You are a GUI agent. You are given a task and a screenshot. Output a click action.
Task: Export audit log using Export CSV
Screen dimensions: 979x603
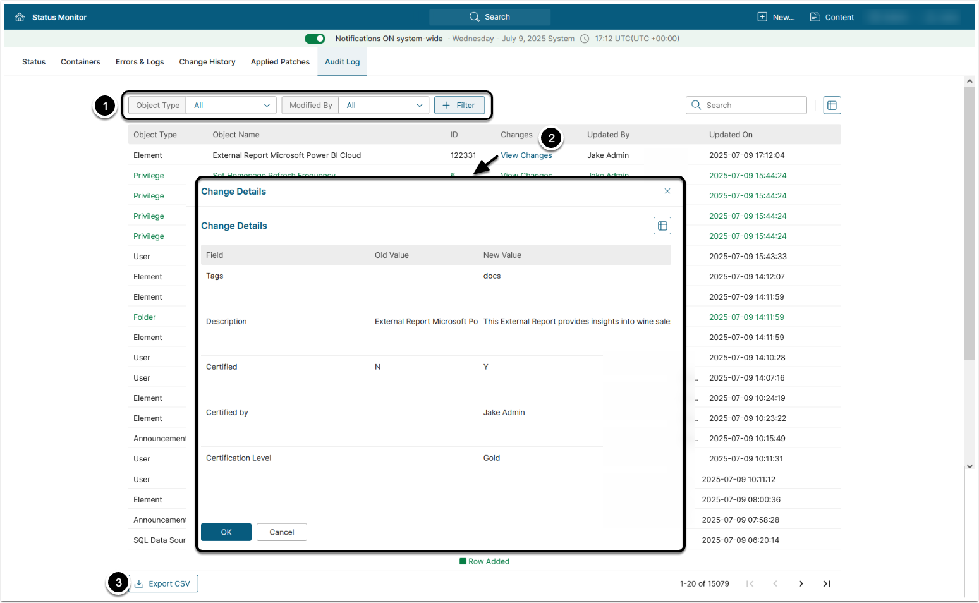164,583
